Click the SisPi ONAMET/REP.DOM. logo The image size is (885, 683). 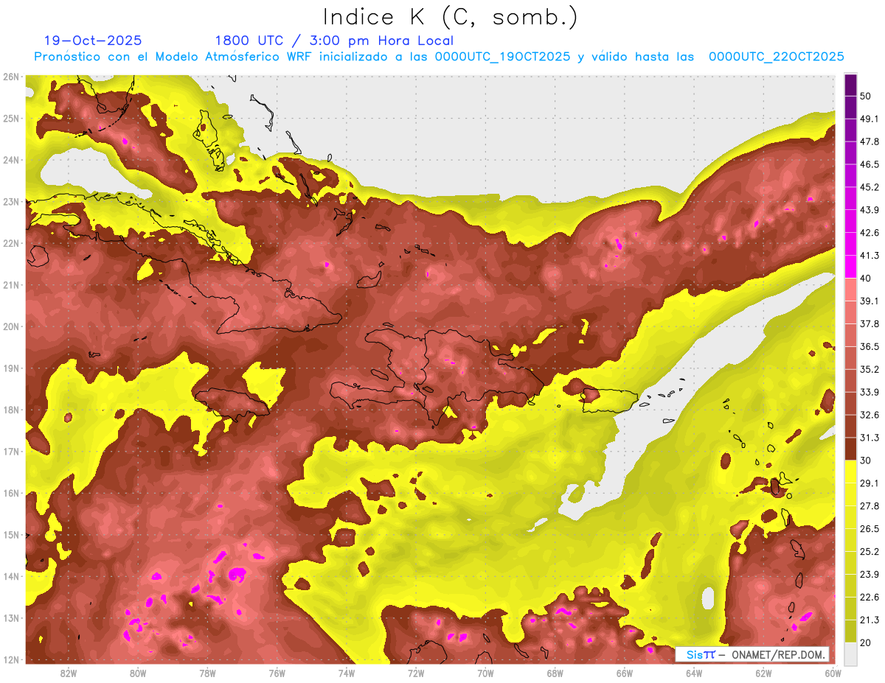(752, 654)
